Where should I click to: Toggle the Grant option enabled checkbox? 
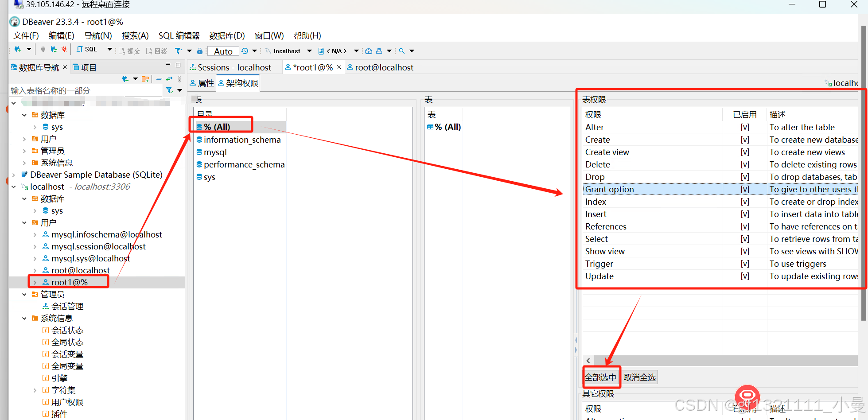(x=745, y=189)
